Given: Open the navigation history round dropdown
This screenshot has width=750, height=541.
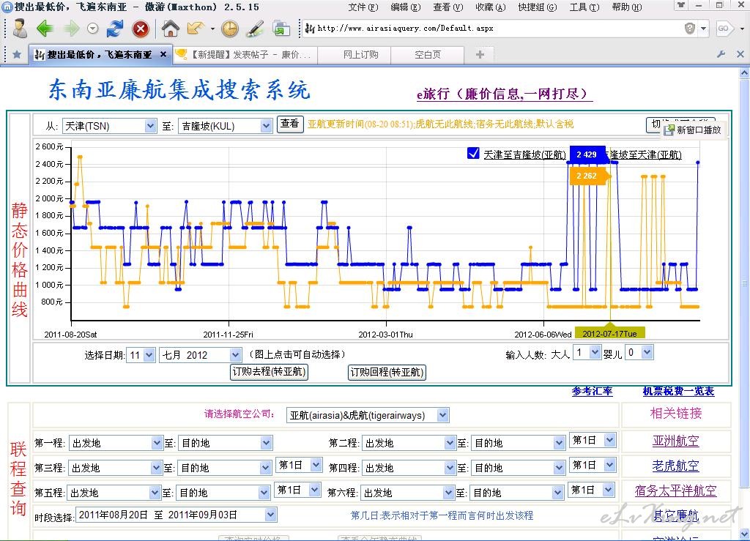Looking at the screenshot, I should point(93,29).
